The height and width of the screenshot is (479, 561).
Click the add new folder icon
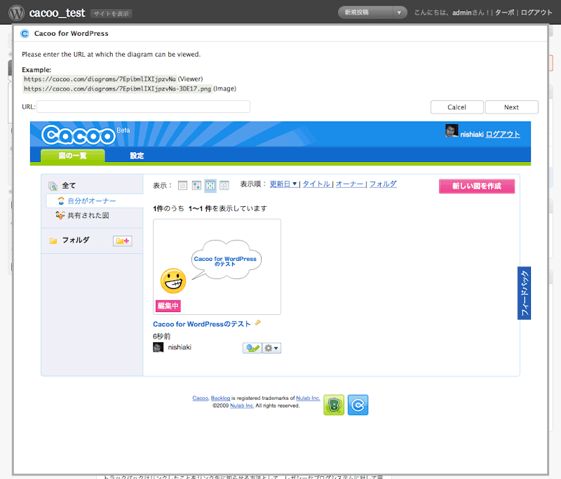click(122, 241)
